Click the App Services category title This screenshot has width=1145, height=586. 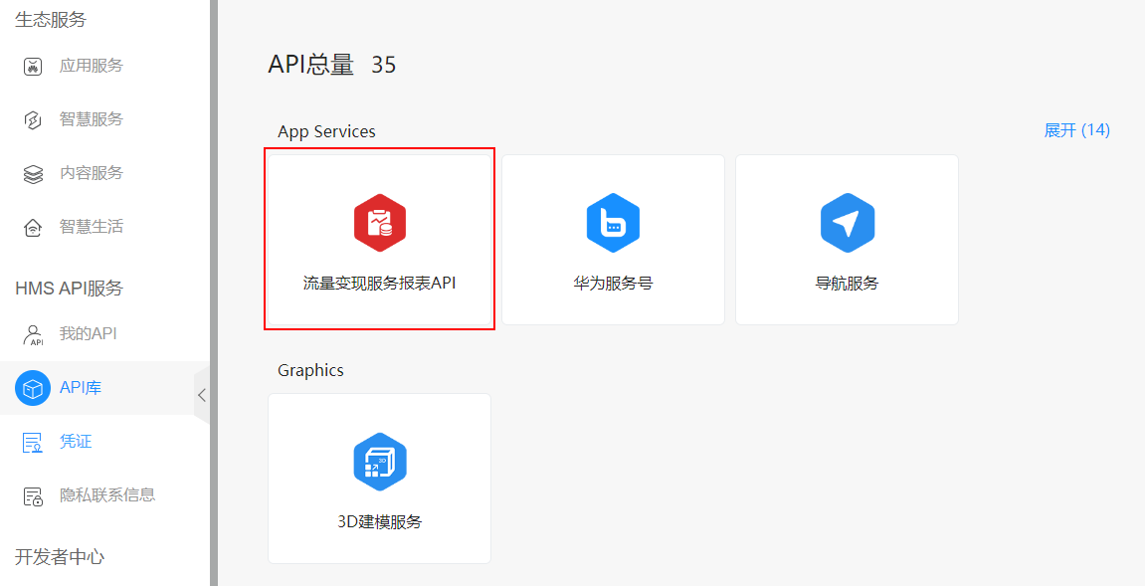pyautogui.click(x=326, y=131)
